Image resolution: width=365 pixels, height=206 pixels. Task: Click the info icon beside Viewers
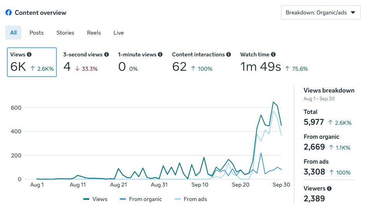[x=329, y=189]
